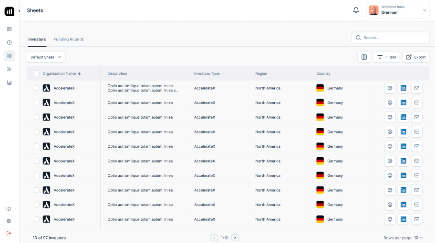This screenshot has height=243, width=435.
Task: Open the bar chart analytics icon in sidebar
Action: pos(9,82)
